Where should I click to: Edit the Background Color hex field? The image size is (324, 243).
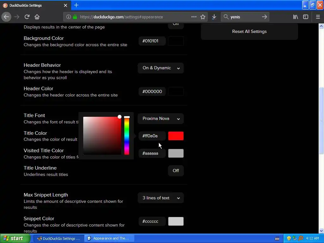(x=152, y=41)
